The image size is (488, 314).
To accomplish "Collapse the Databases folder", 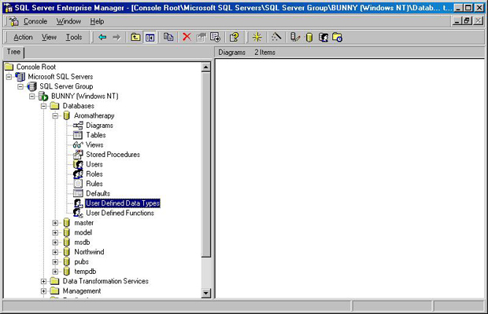I will pos(43,106).
